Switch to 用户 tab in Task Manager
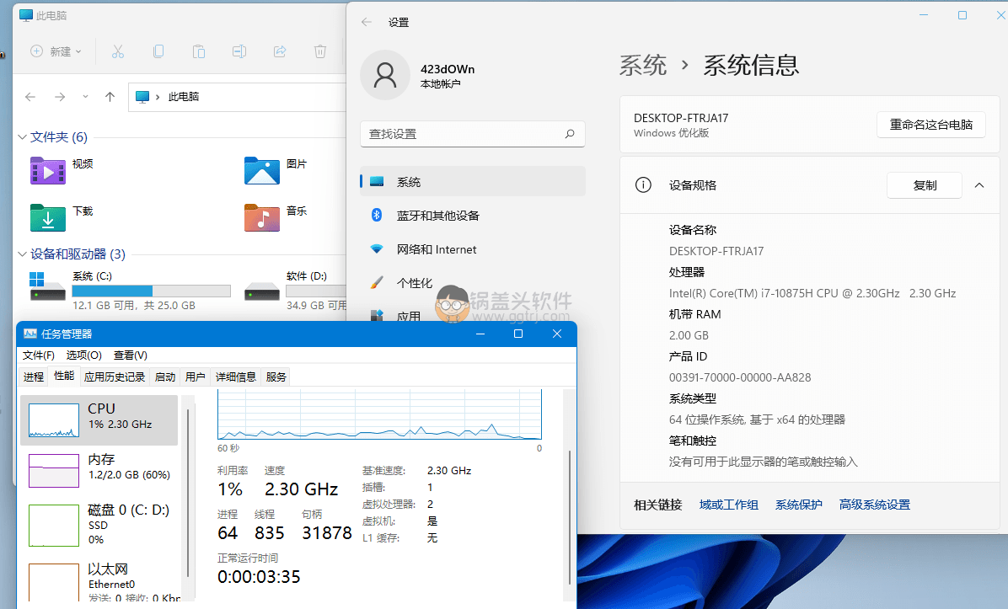Screen dimensions: 1008x609 pyautogui.click(x=196, y=377)
